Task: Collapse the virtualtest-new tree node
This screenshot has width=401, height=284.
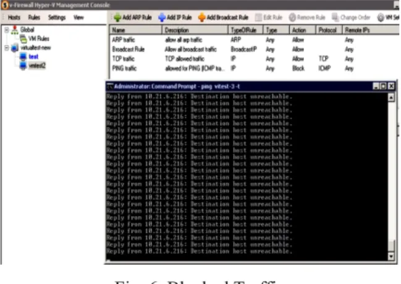Action: (7, 48)
